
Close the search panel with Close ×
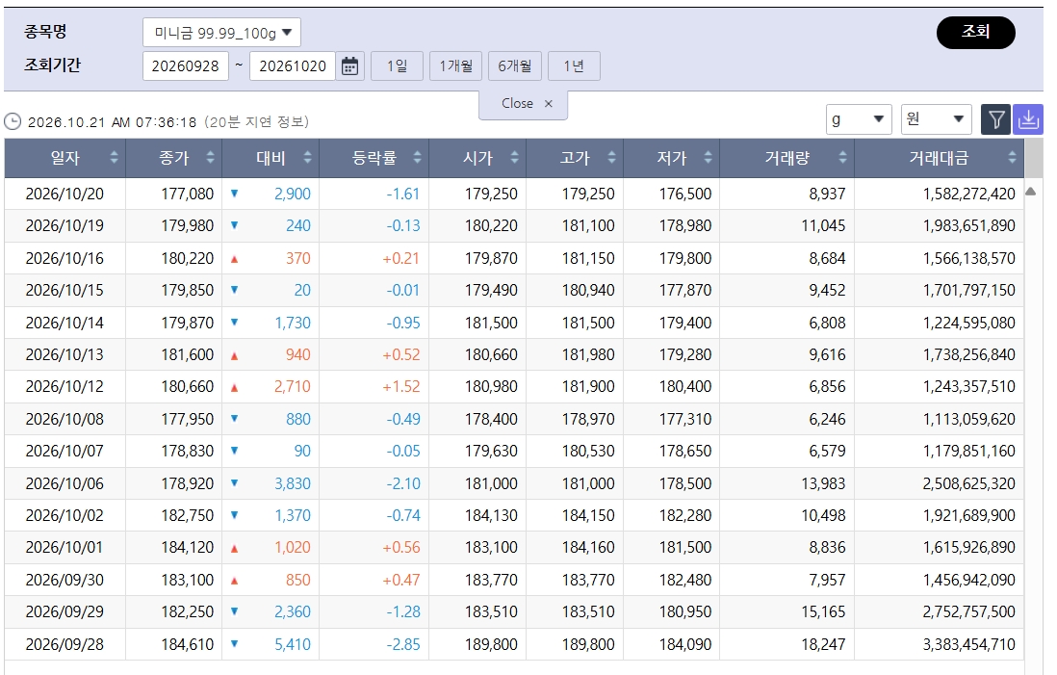pos(524,104)
